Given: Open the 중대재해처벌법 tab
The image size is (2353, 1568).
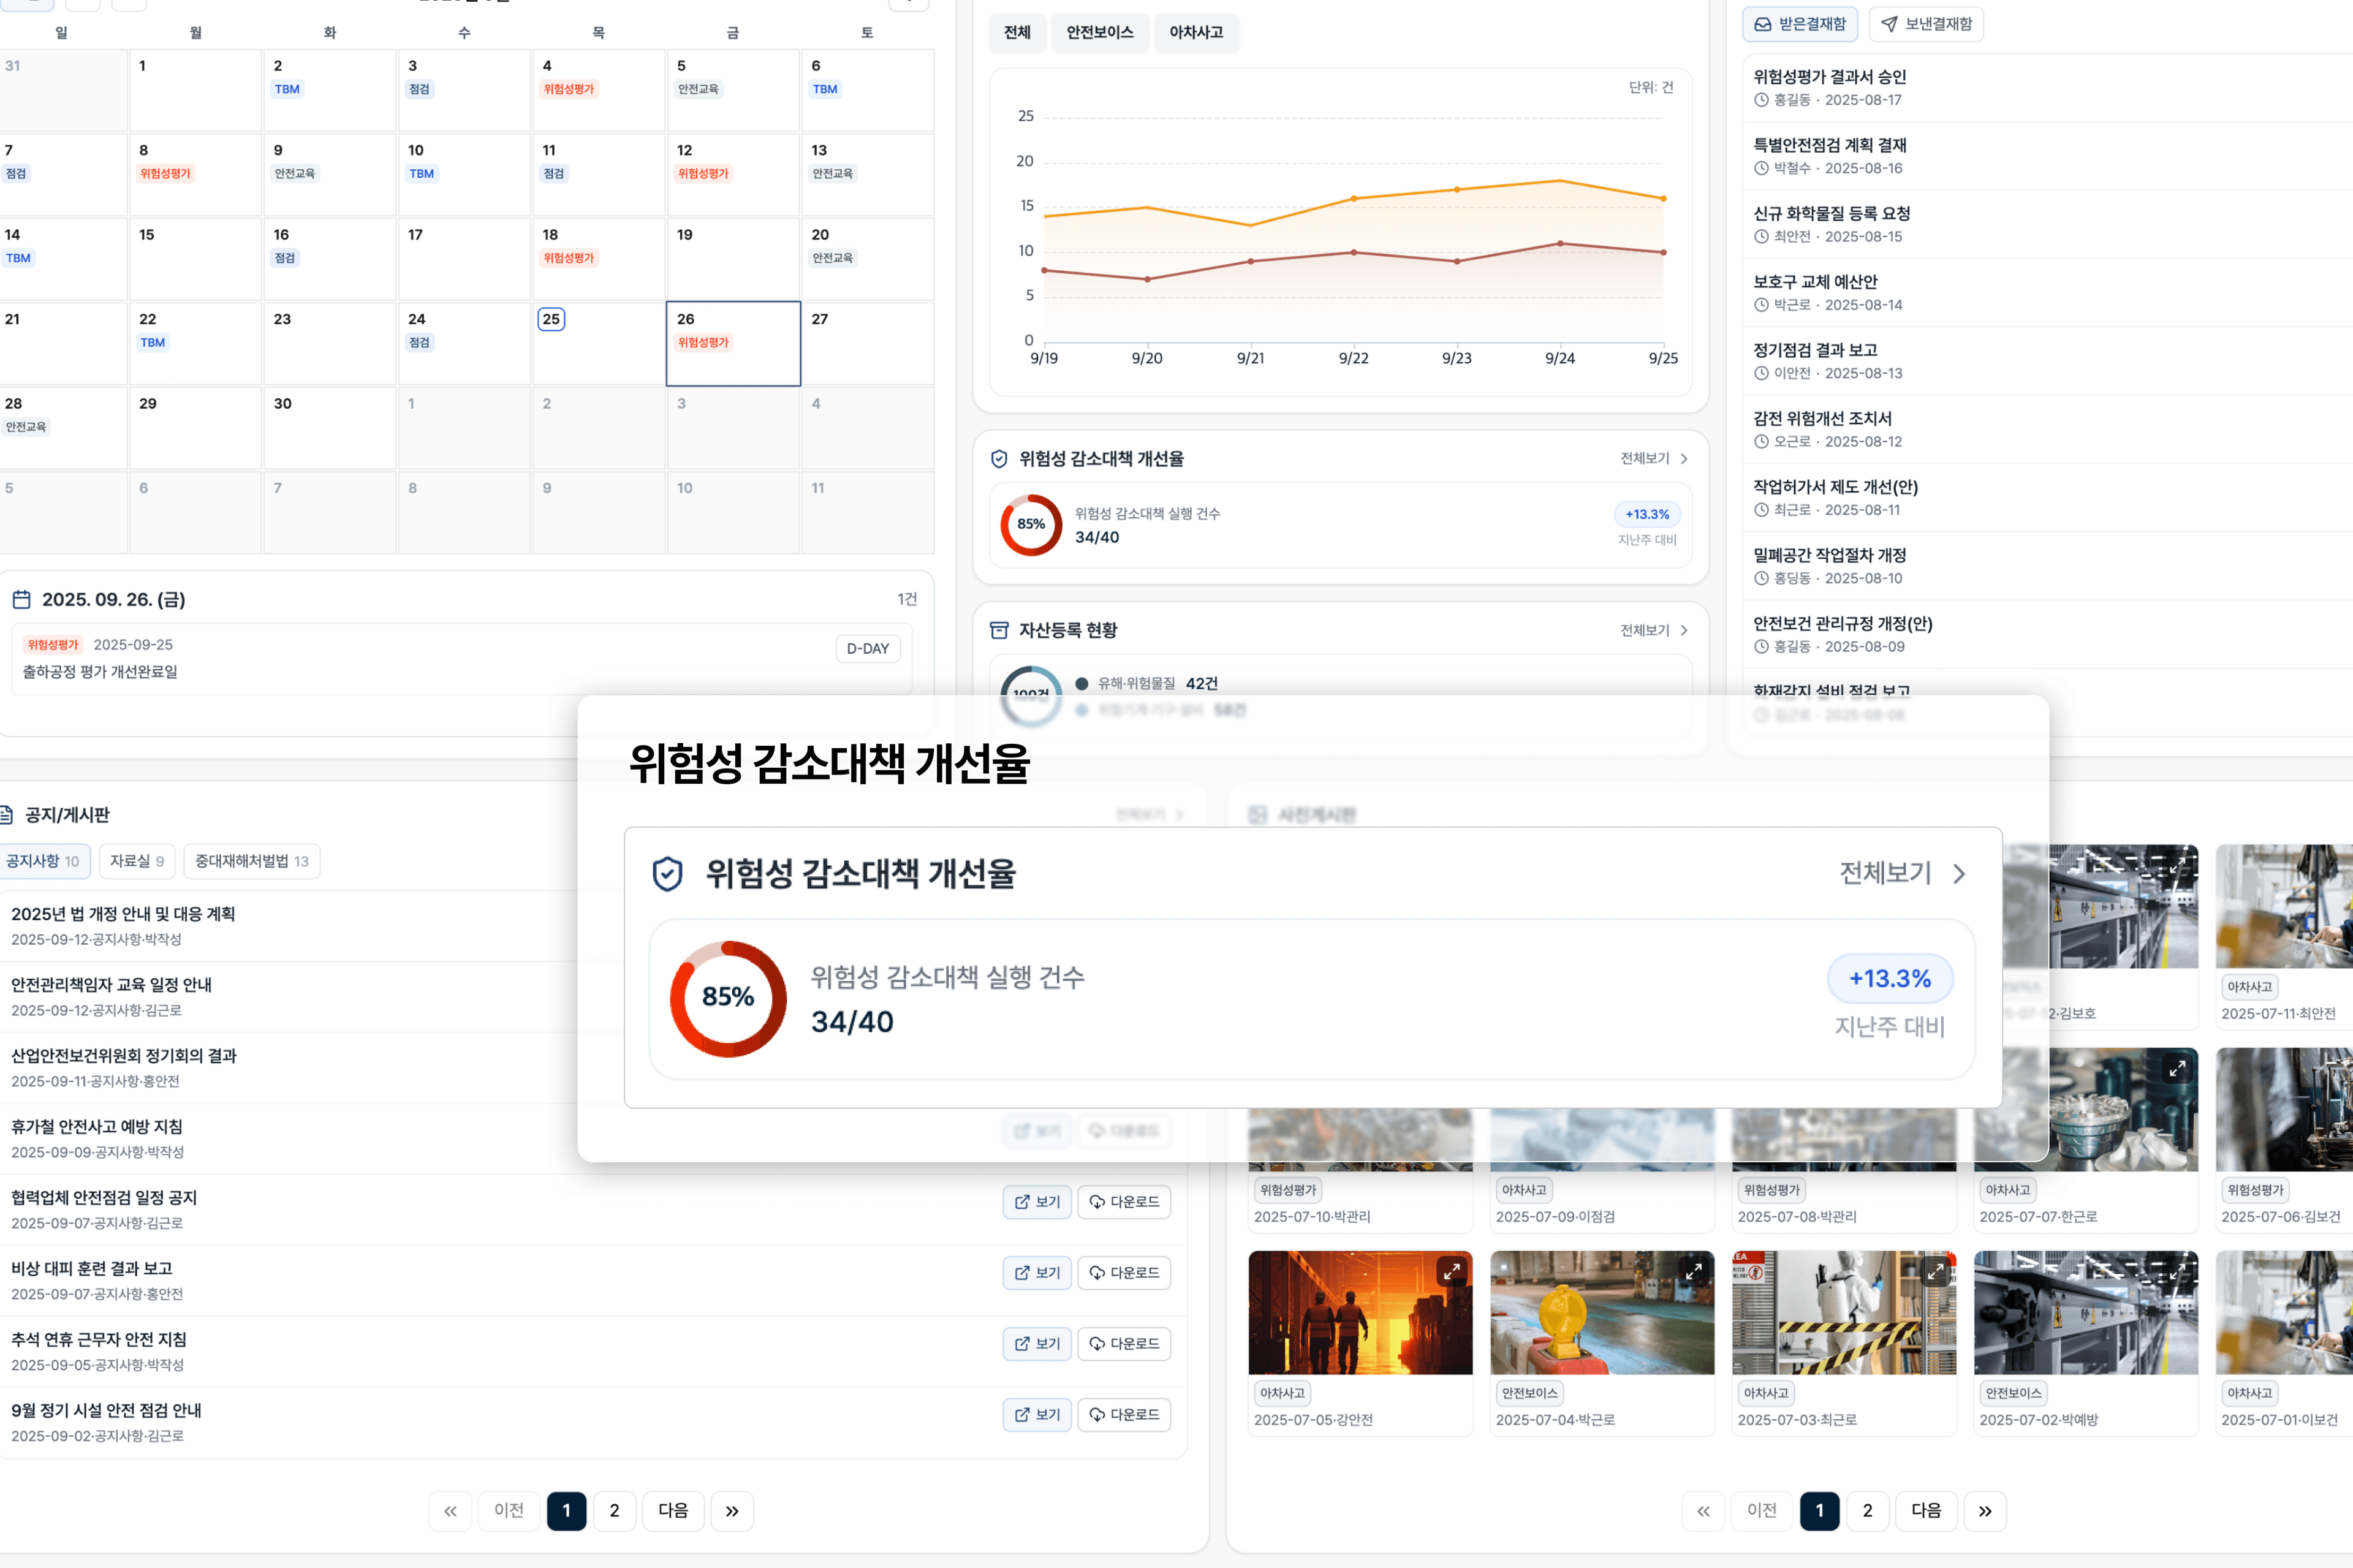Looking at the screenshot, I should tap(251, 861).
